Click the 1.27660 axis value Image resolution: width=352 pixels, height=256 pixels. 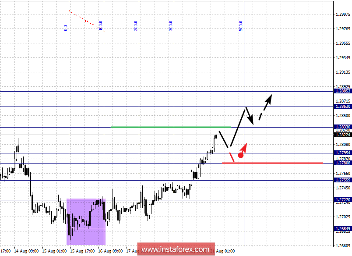point(343,173)
